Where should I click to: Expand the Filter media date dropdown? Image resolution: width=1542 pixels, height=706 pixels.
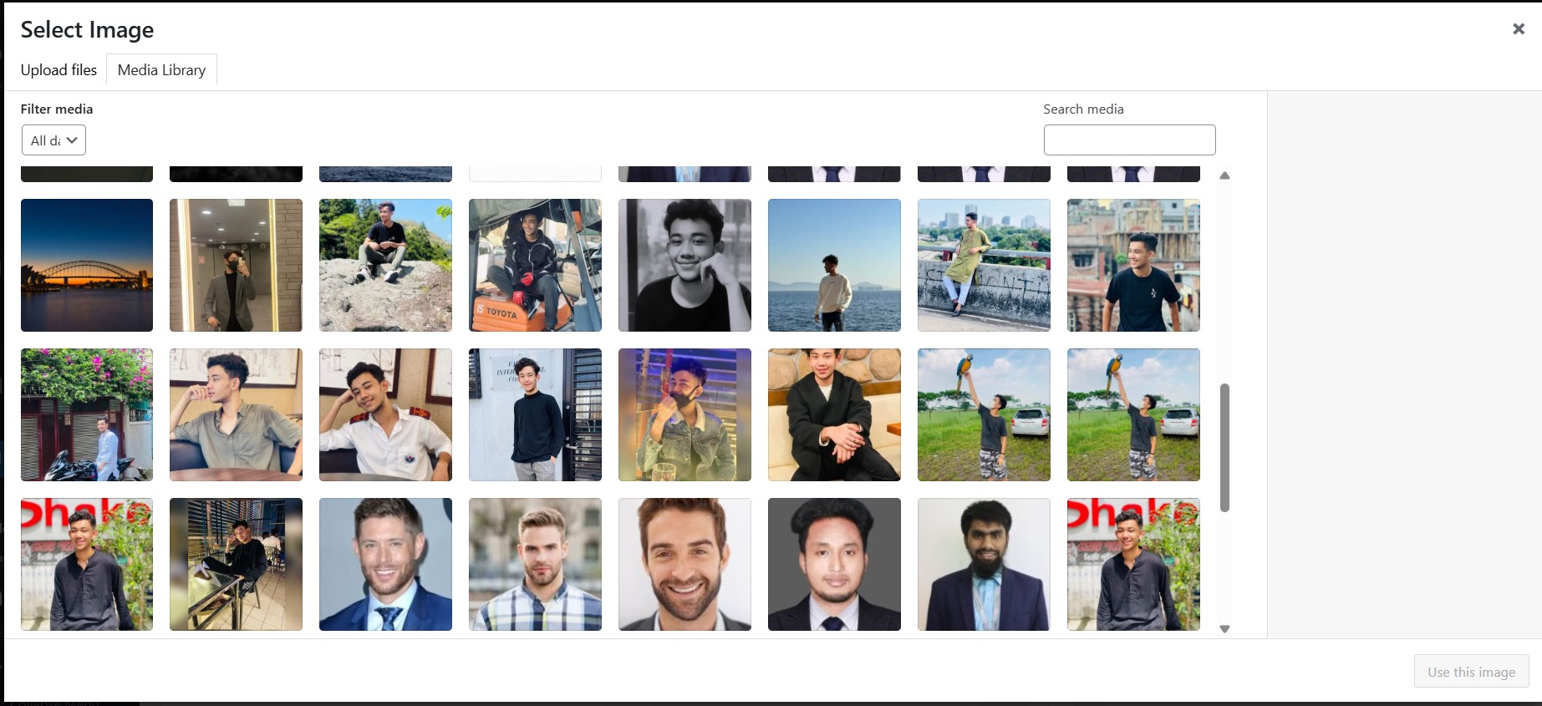pyautogui.click(x=53, y=140)
